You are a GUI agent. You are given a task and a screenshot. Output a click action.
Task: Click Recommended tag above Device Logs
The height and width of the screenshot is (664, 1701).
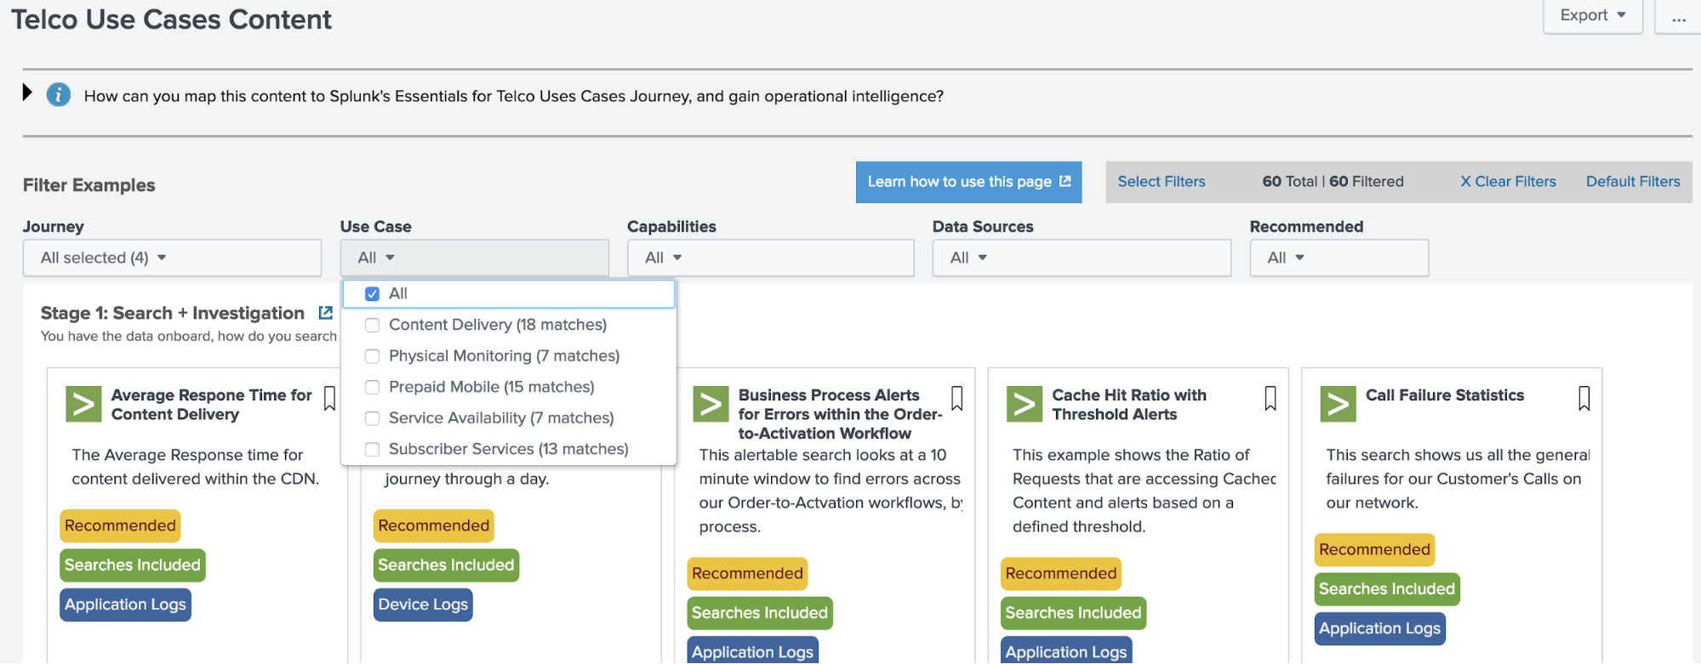click(x=434, y=525)
